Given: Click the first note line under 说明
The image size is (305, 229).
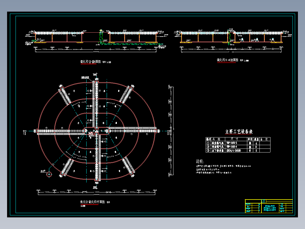Looking at the screenshot, I should tap(224, 166).
